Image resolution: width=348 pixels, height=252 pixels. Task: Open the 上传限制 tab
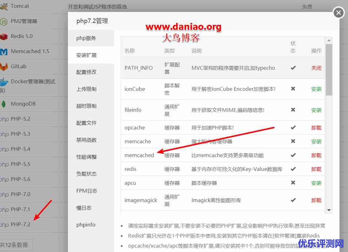pos(91,89)
